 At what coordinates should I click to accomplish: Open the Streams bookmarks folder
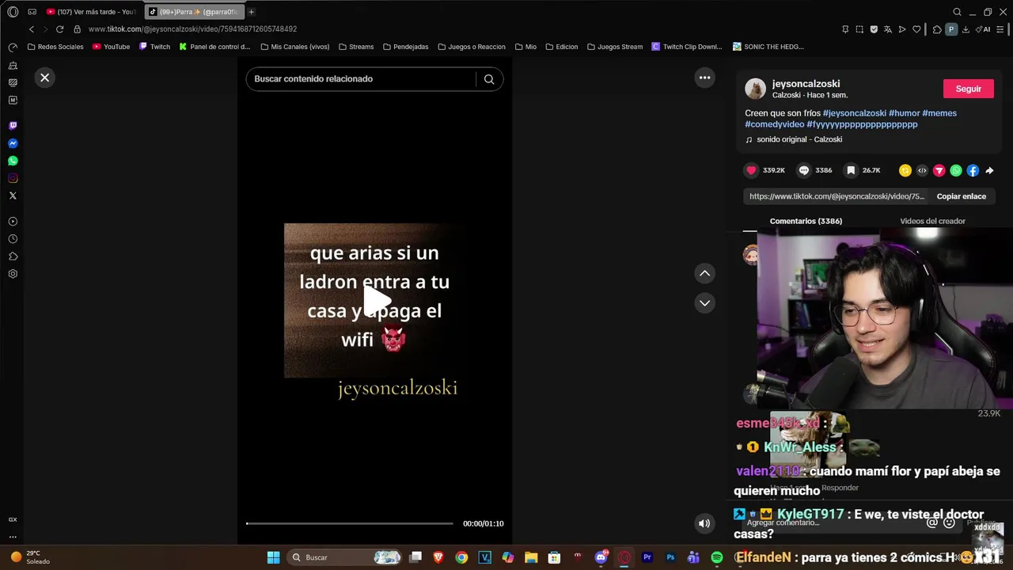(356, 47)
